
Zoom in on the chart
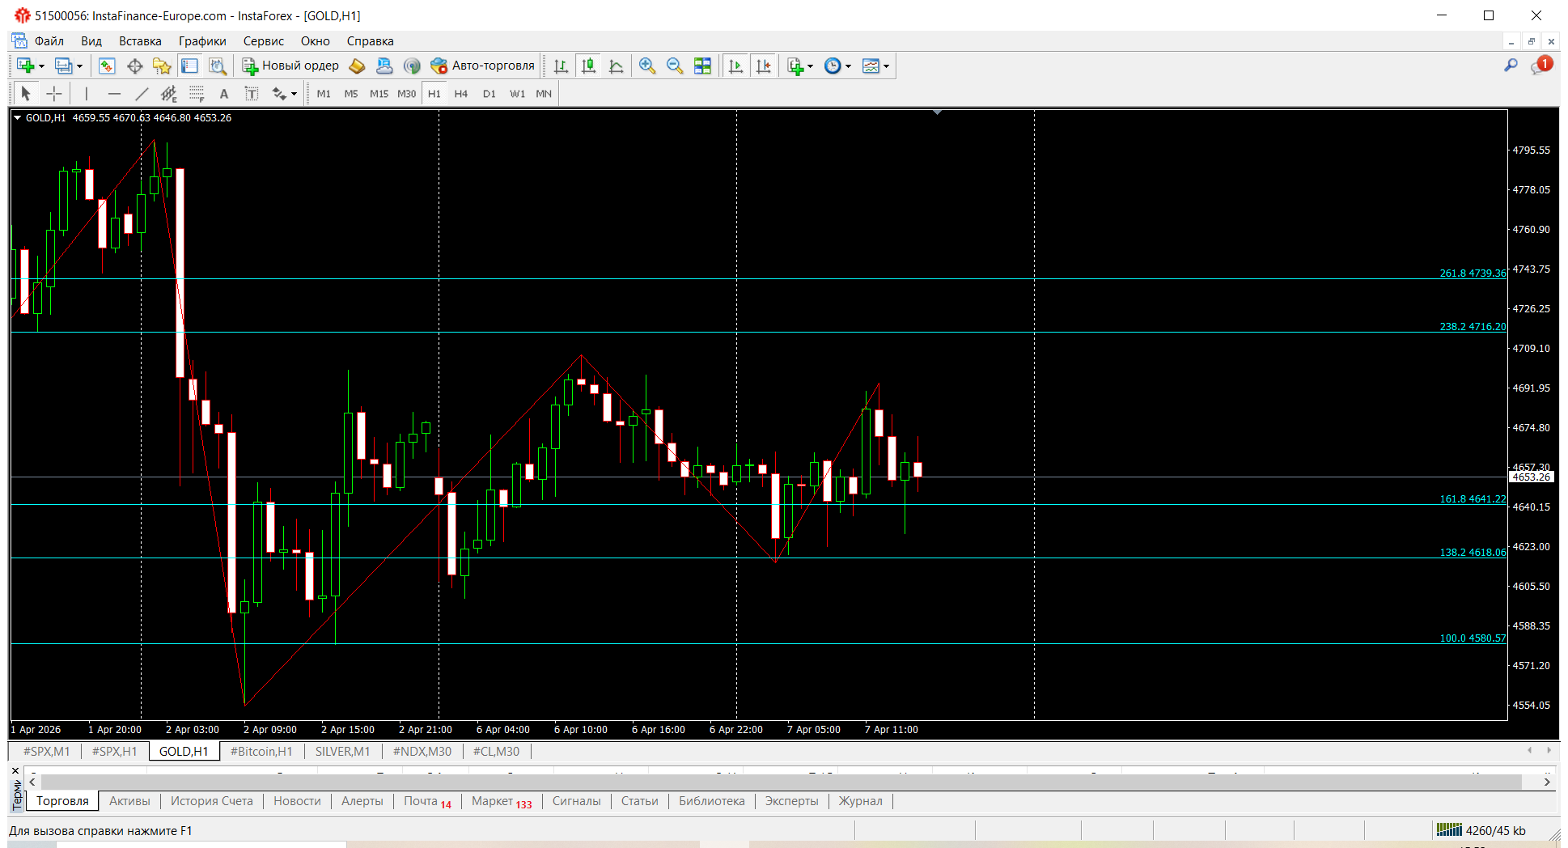coord(646,66)
